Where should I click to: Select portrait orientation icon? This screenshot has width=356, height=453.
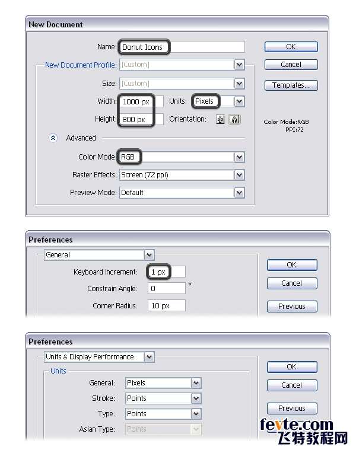pyautogui.click(x=220, y=119)
